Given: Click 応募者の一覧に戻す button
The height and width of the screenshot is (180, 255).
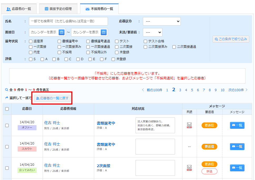Looking at the screenshot, I should tap(52, 98).
